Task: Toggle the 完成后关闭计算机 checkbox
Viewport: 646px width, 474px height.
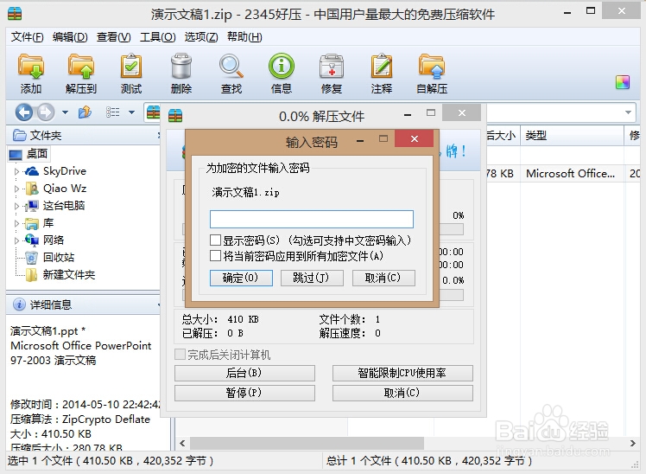Action: click(x=180, y=355)
